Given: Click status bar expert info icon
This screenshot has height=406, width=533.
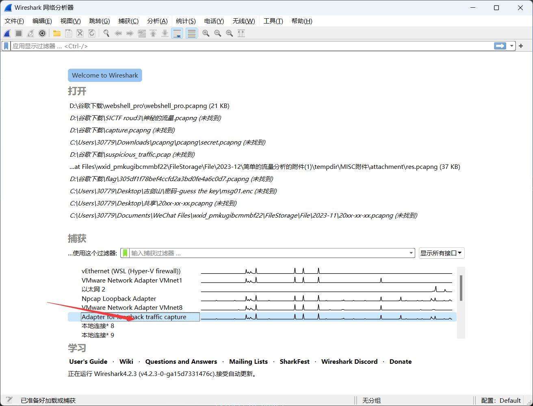Looking at the screenshot, I should (x=9, y=400).
